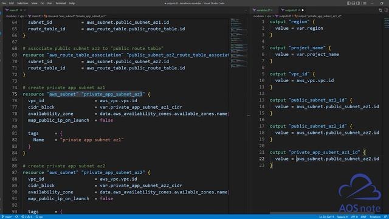Click the Terraform language mode indicator
Image resolution: width=389 pixels, height=219 pixels.
click(x=375, y=217)
